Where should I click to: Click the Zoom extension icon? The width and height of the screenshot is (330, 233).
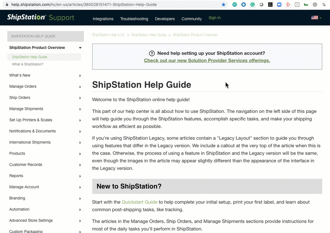[x=279, y=5]
